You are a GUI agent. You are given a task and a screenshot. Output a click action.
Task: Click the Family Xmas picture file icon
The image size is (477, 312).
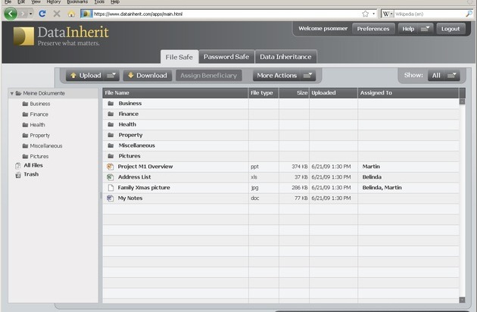(111, 188)
